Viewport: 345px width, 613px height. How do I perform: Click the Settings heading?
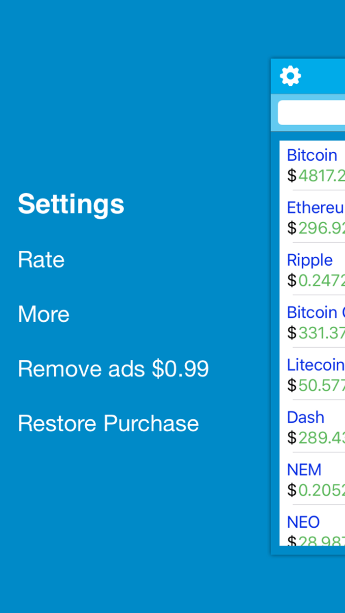point(70,204)
